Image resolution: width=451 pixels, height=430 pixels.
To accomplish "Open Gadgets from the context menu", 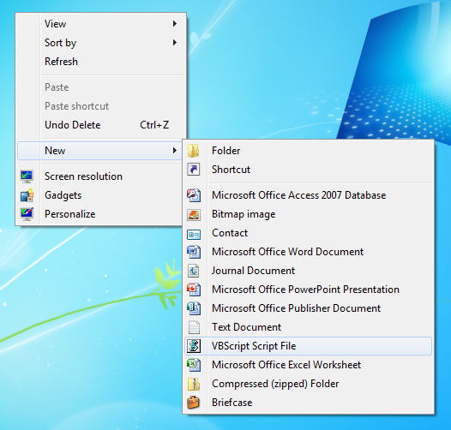I will pyautogui.click(x=100, y=195).
